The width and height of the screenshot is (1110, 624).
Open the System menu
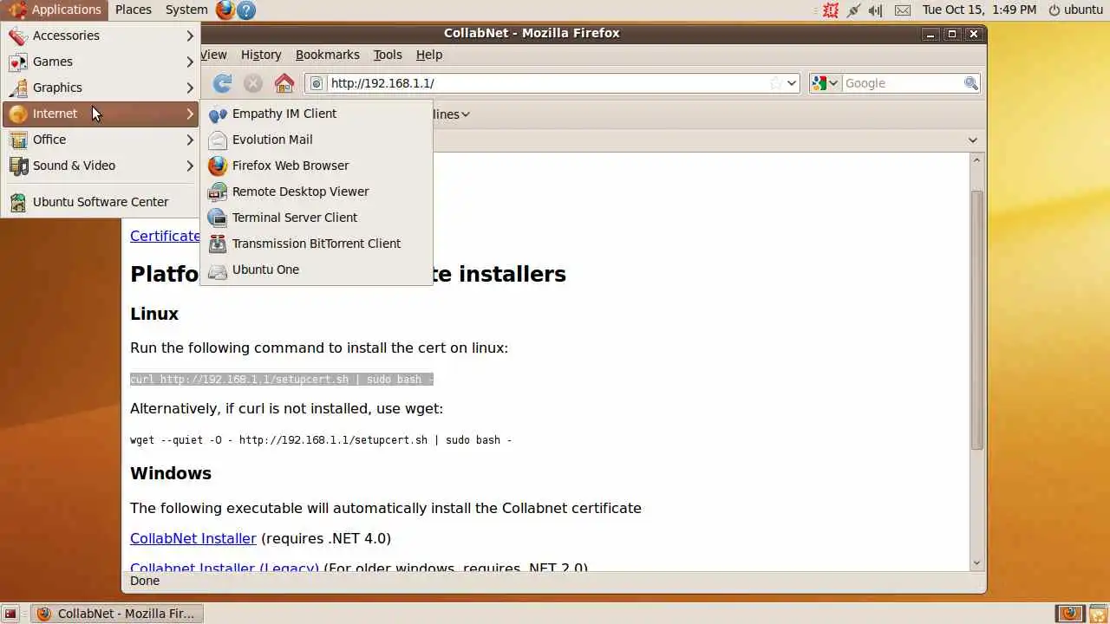point(186,10)
